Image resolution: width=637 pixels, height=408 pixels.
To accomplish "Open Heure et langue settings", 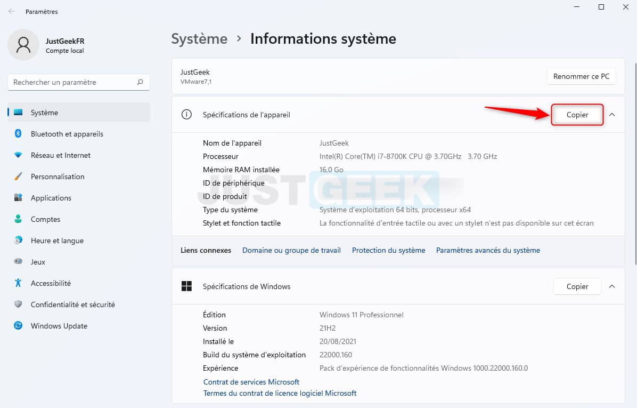I will (79, 241).
